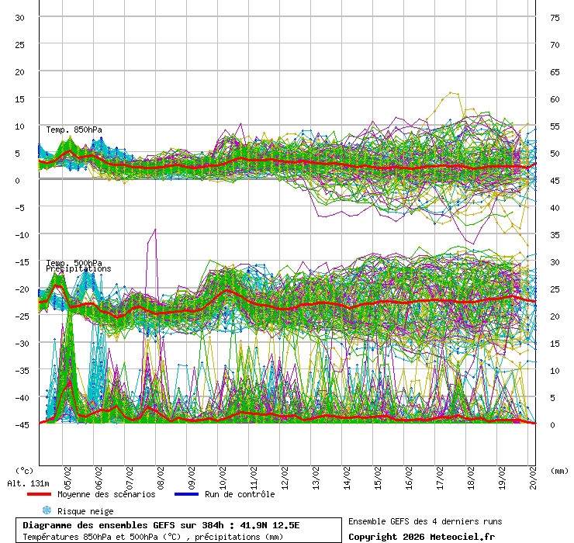Click the red Moyenne des scénarios line swatch
This screenshot has height=543, width=574.
pyautogui.click(x=39, y=494)
